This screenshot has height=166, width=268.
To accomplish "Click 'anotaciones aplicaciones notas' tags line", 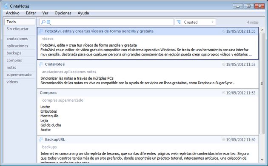I will (x=69, y=72).
